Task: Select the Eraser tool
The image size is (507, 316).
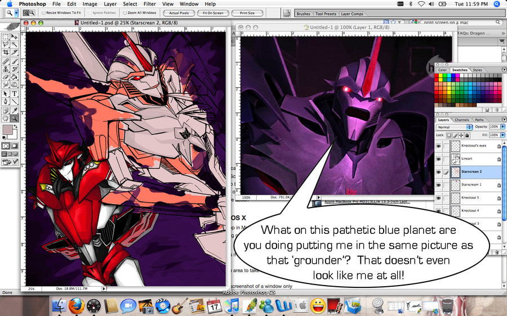Action: 6,77
